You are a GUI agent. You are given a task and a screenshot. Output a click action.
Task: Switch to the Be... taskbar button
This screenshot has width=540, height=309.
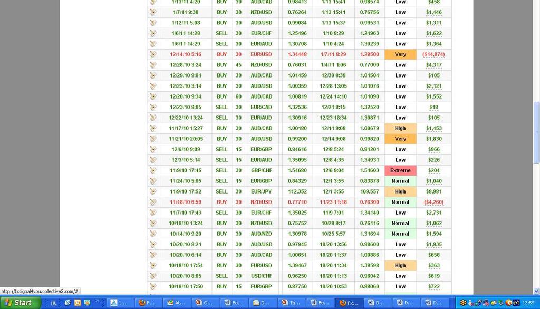[x=320, y=303]
